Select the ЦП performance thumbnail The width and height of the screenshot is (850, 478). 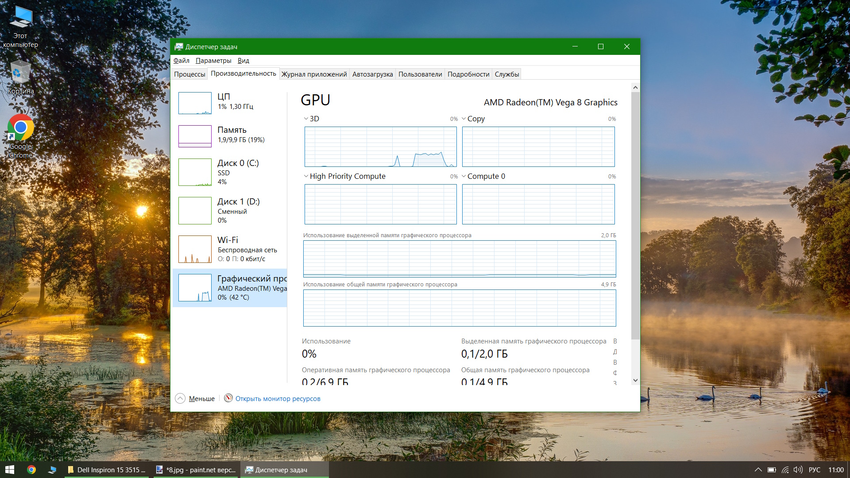195,103
